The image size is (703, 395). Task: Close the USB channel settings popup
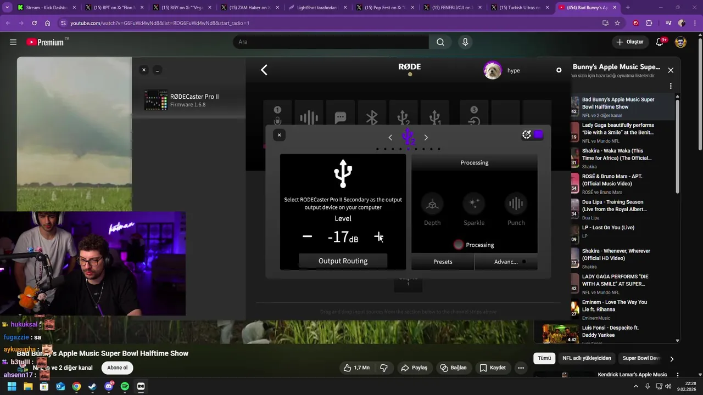tap(279, 135)
